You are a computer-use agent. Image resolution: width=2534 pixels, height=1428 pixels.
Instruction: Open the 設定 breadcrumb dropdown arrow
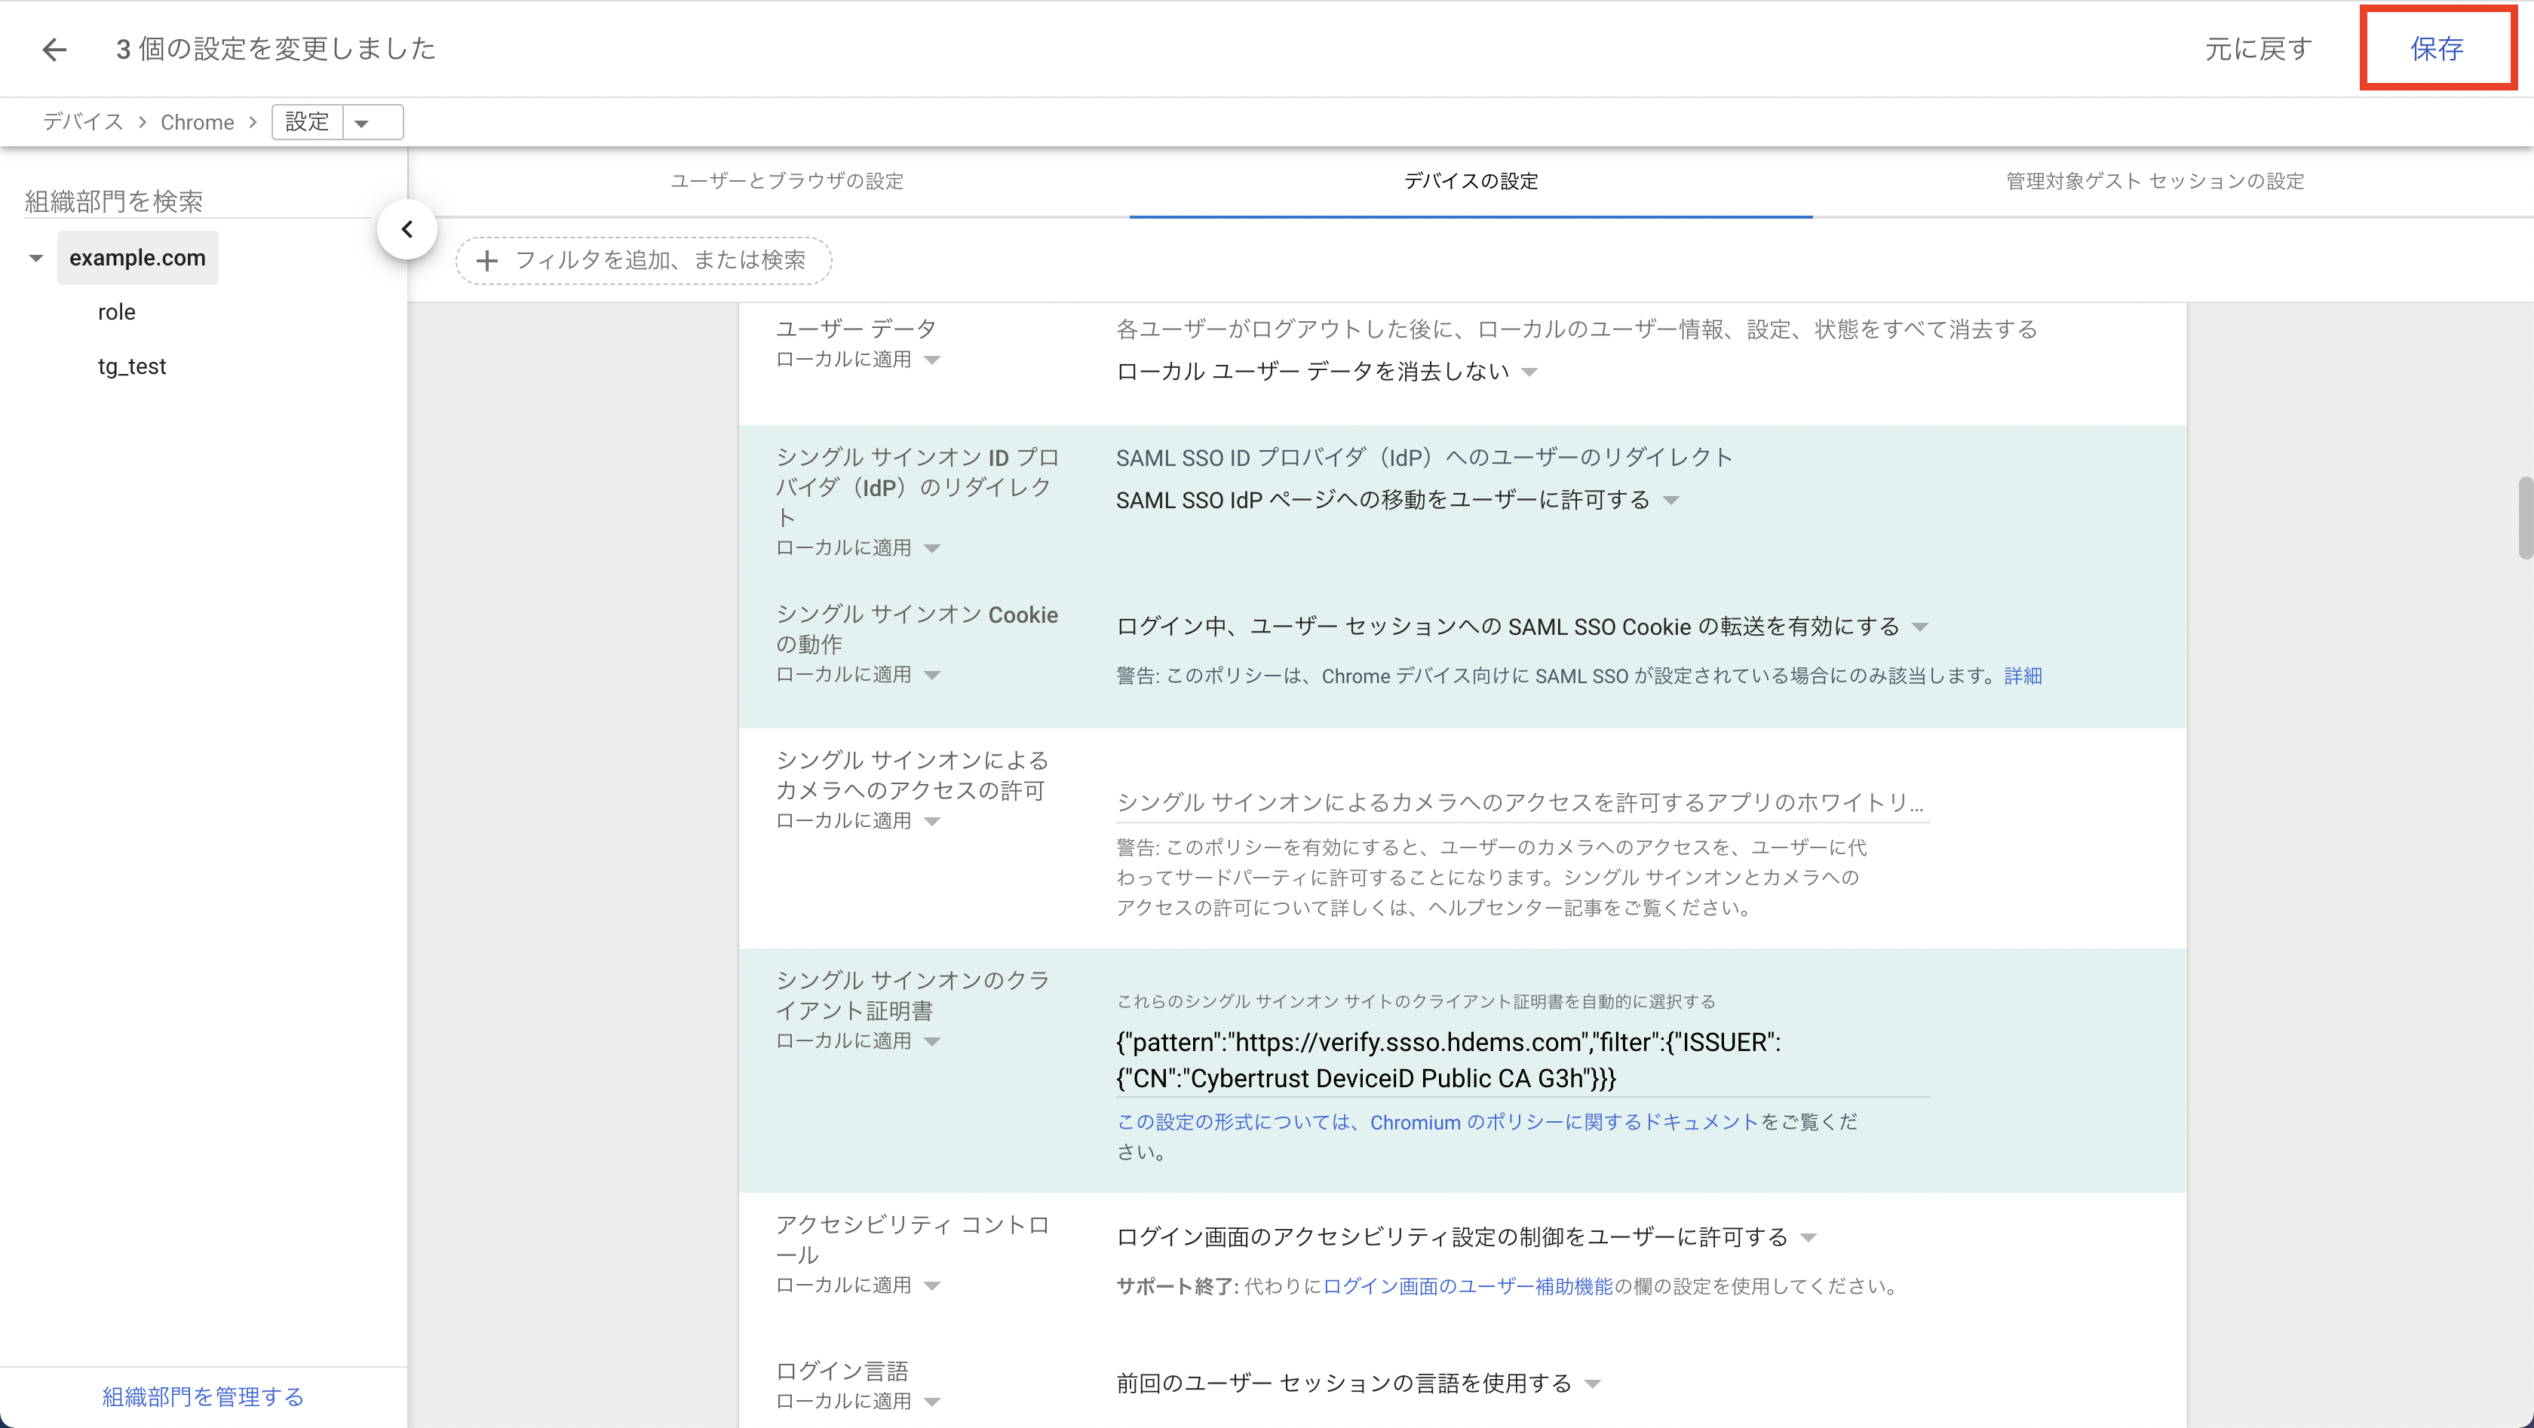pyautogui.click(x=362, y=123)
